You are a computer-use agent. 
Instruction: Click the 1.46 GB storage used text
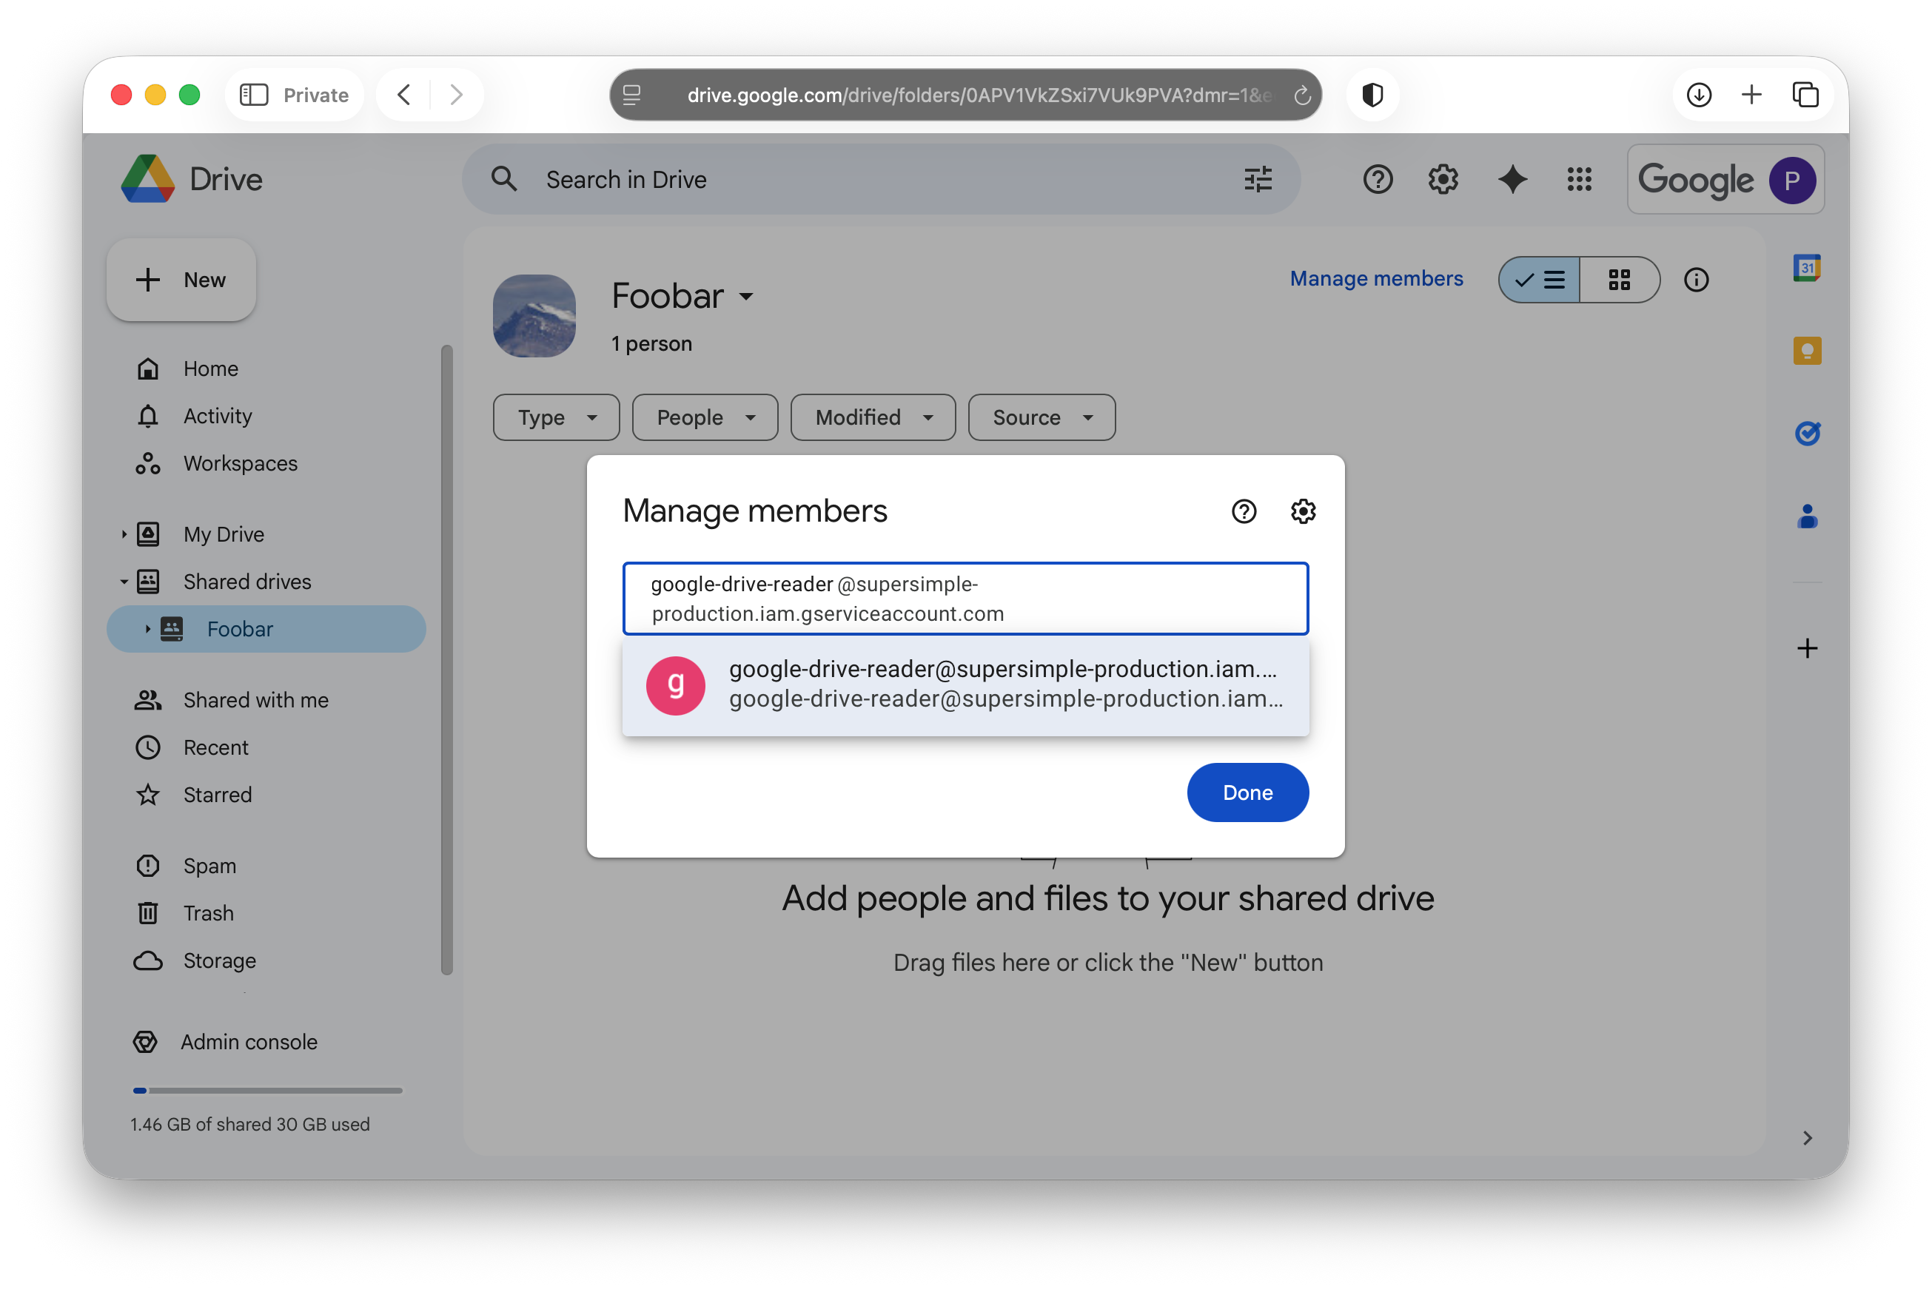pyautogui.click(x=250, y=1125)
